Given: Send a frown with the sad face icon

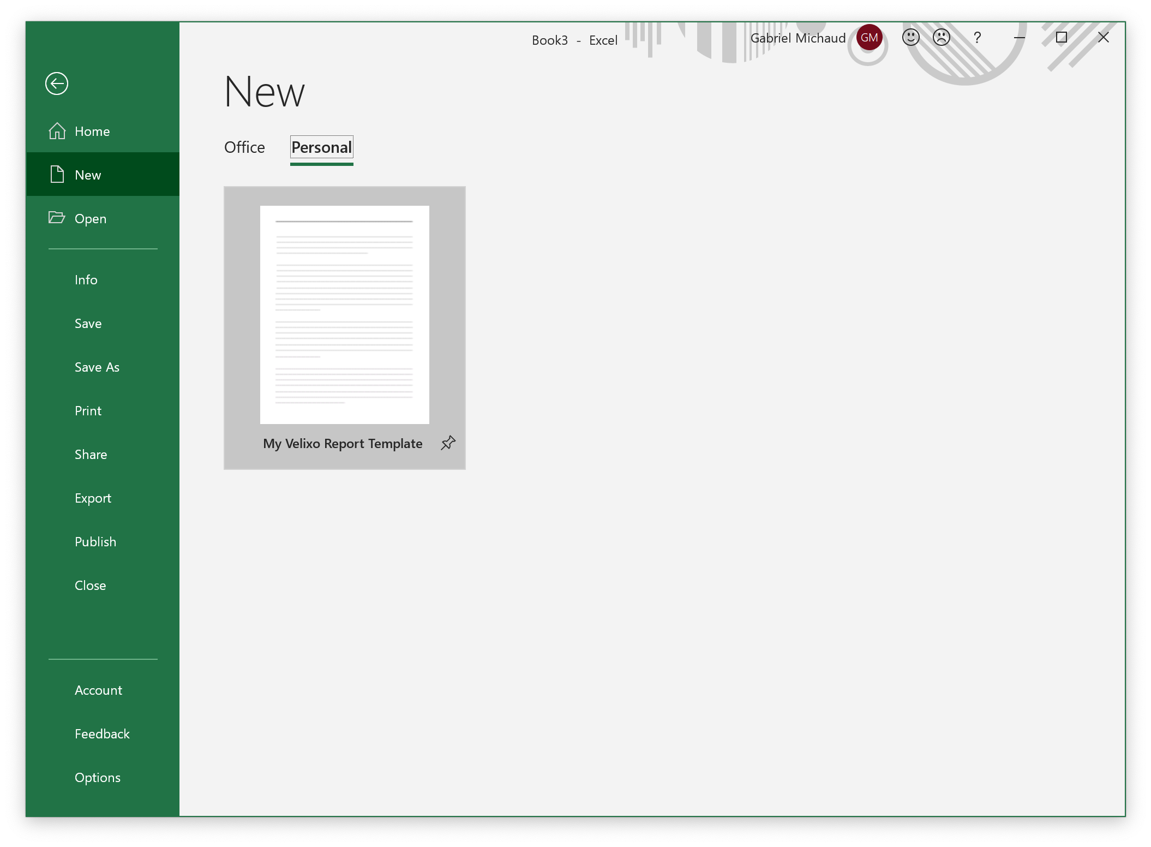Looking at the screenshot, I should click(x=942, y=37).
